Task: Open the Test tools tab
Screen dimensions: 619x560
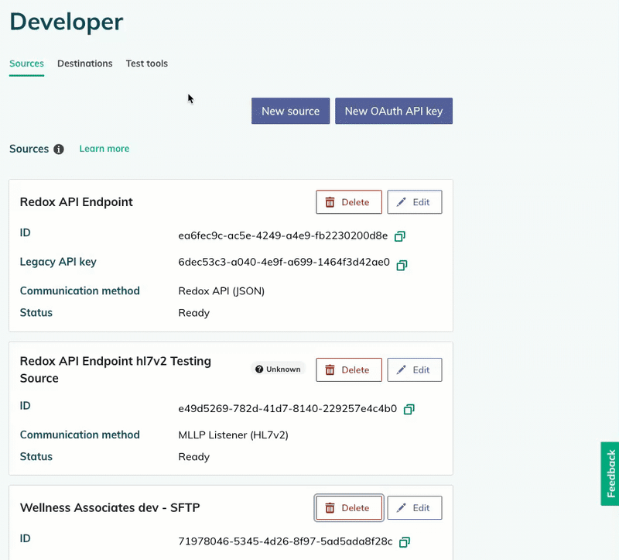Action: point(147,64)
